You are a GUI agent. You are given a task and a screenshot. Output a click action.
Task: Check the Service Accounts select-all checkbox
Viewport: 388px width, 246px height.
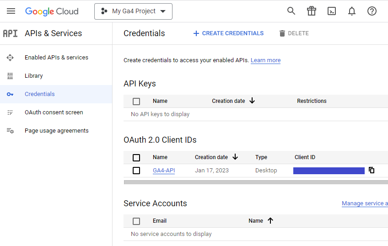click(x=136, y=221)
